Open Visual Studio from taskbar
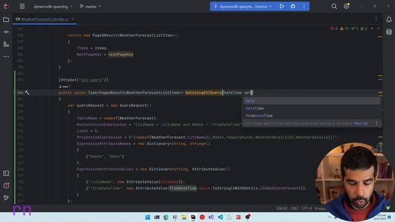This screenshot has width=395, height=222. (x=211, y=217)
